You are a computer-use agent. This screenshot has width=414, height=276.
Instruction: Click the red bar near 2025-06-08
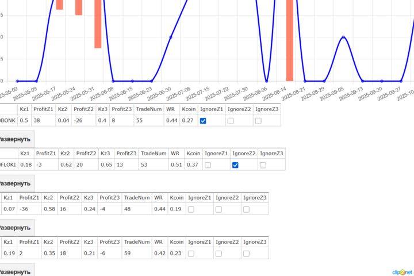(x=98, y=24)
